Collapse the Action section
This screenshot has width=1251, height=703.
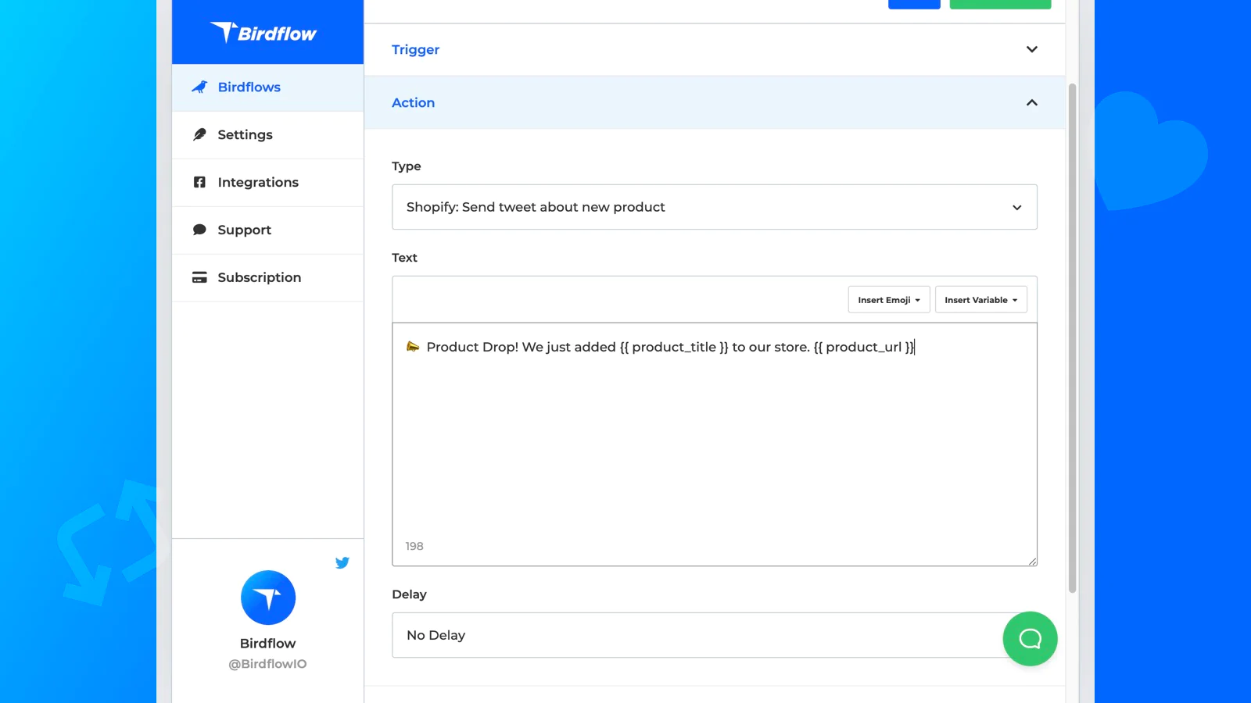[x=715, y=102]
